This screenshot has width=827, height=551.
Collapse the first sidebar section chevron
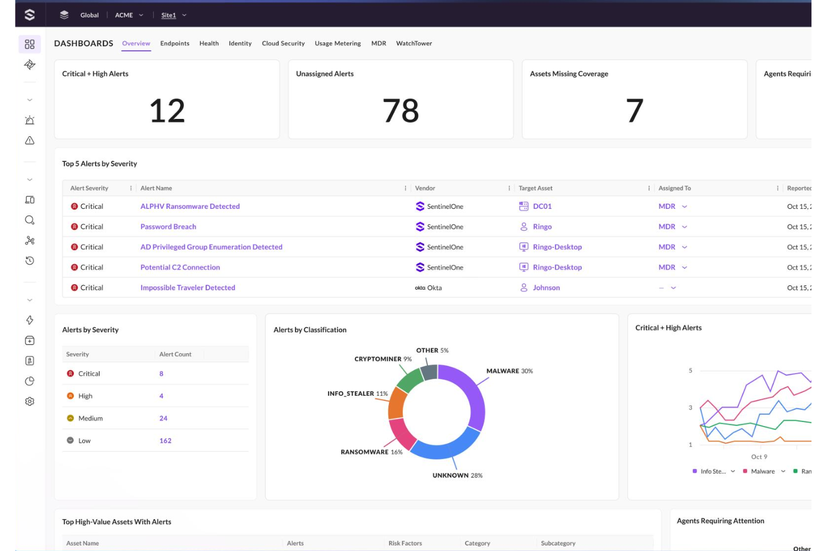(30, 99)
